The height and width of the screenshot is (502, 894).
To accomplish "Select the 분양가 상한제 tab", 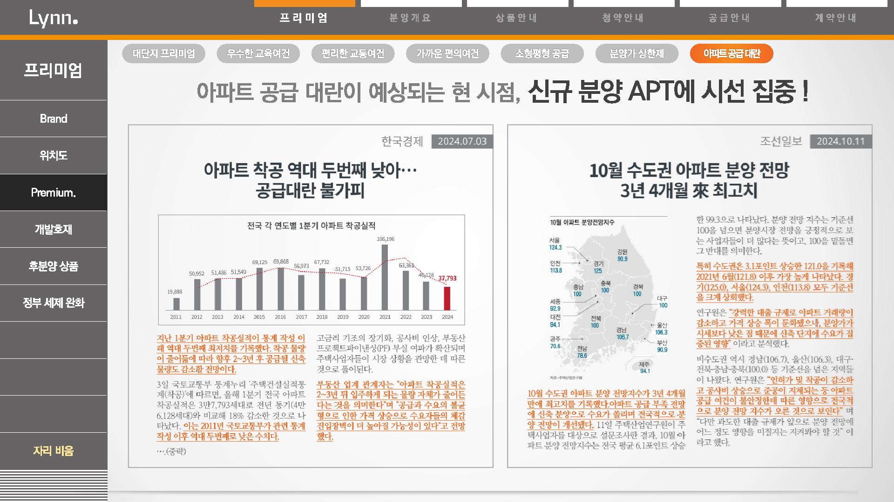I will point(637,53).
